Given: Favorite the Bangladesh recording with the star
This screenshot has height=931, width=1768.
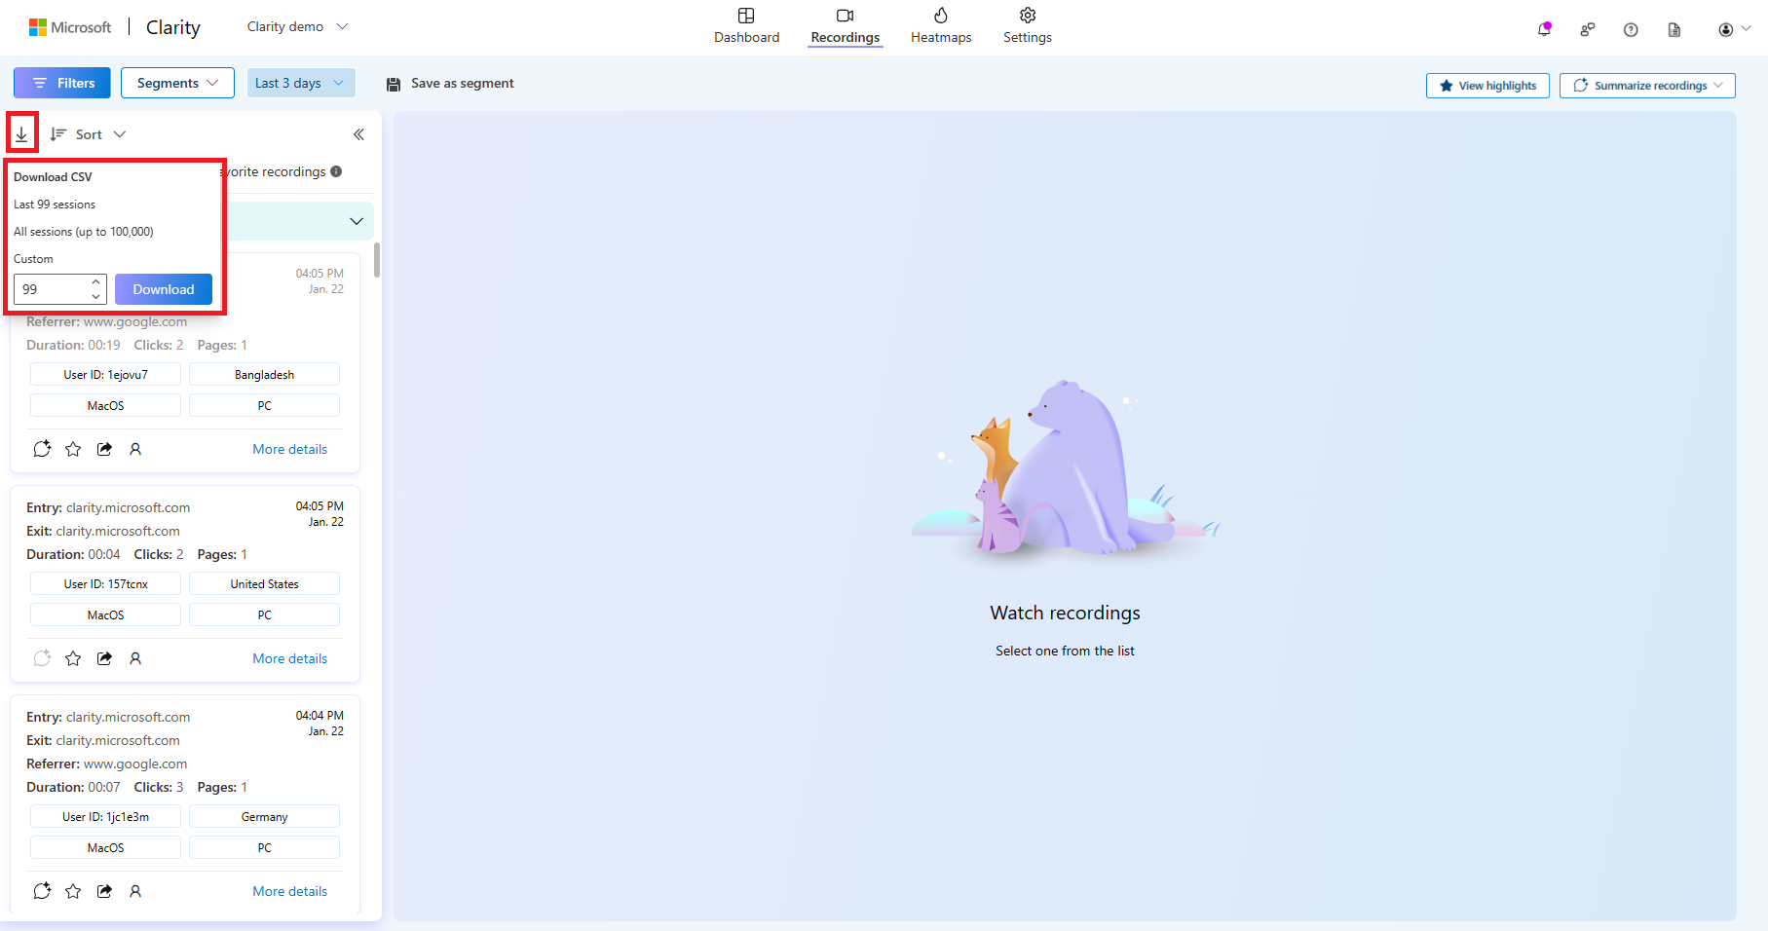Looking at the screenshot, I should pos(73,449).
